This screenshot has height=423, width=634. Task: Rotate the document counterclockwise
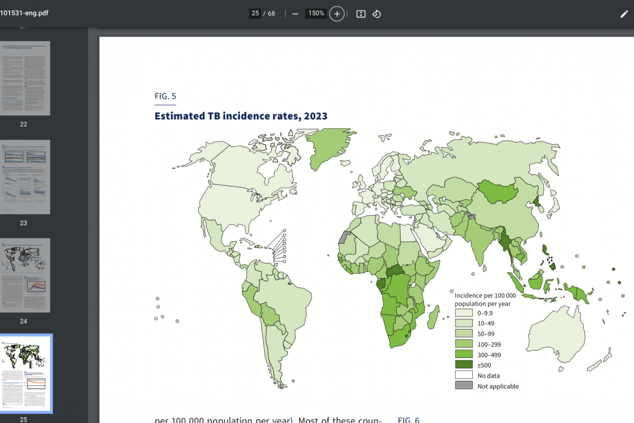(x=377, y=14)
